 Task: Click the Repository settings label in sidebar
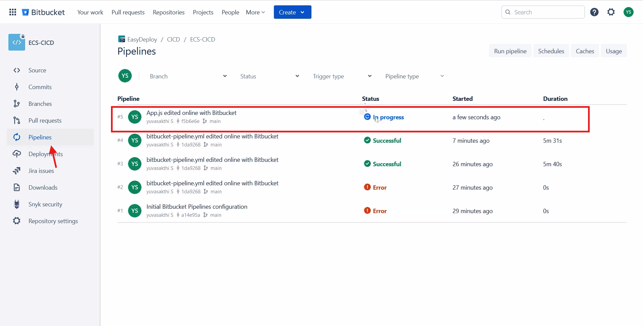[x=53, y=221]
